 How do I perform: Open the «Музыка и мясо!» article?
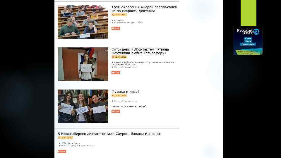click(x=125, y=92)
